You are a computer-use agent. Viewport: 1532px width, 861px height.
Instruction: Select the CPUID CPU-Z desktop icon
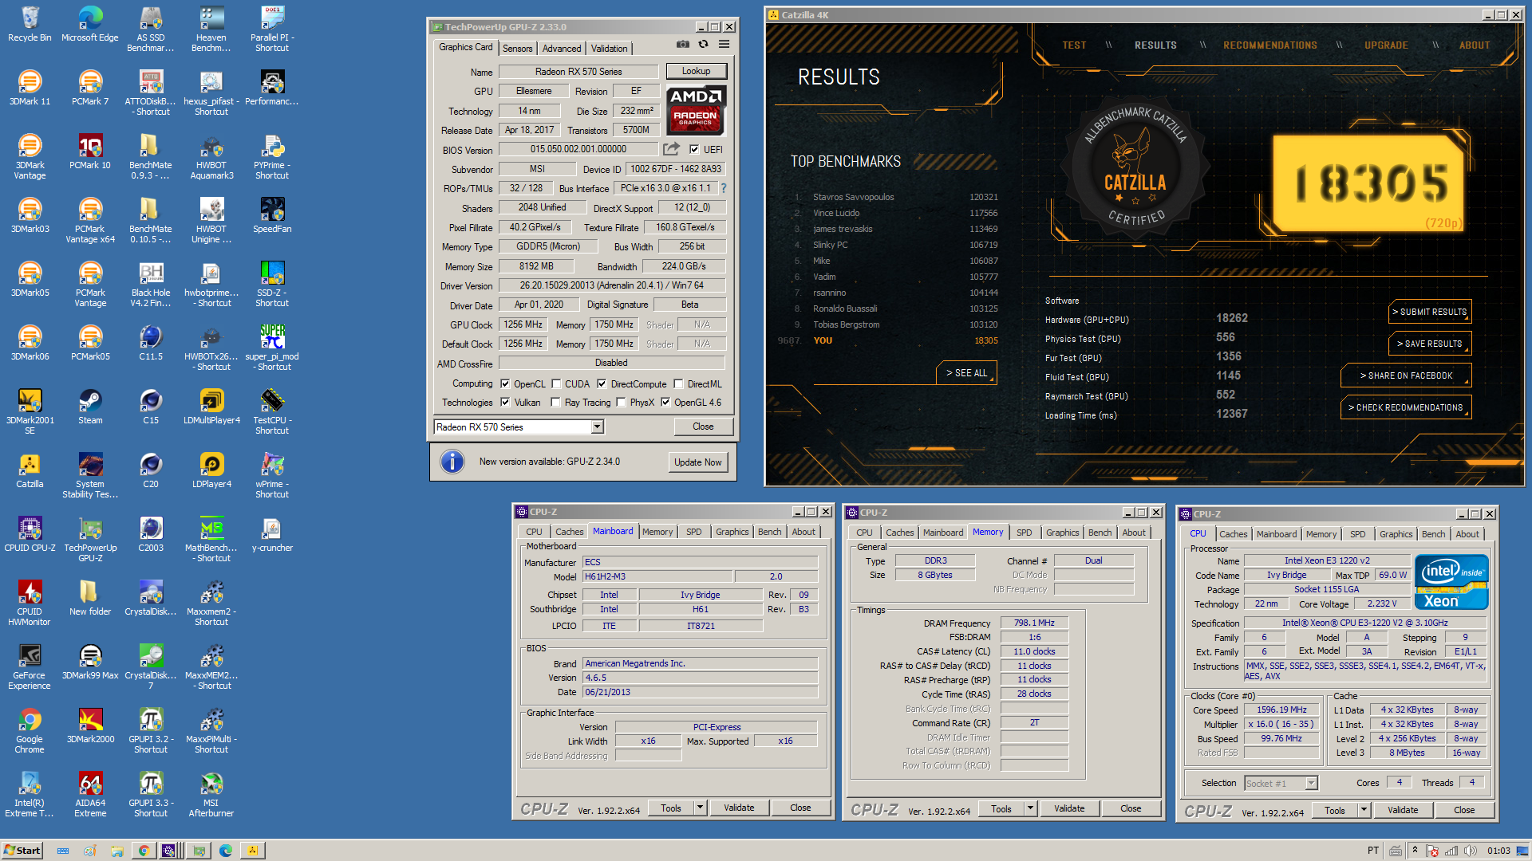[x=30, y=534]
